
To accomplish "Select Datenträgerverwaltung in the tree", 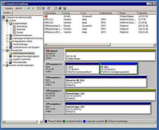I will coord(24,53).
